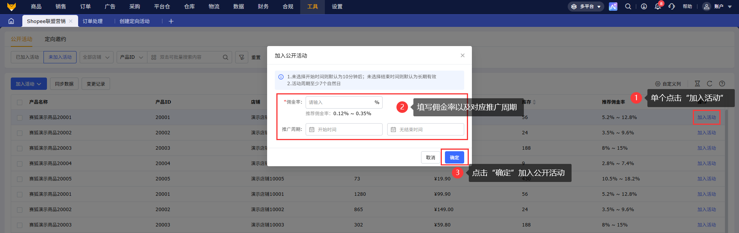The image size is (739, 233).
Task: Click the 帮助 link
Action: [687, 7]
